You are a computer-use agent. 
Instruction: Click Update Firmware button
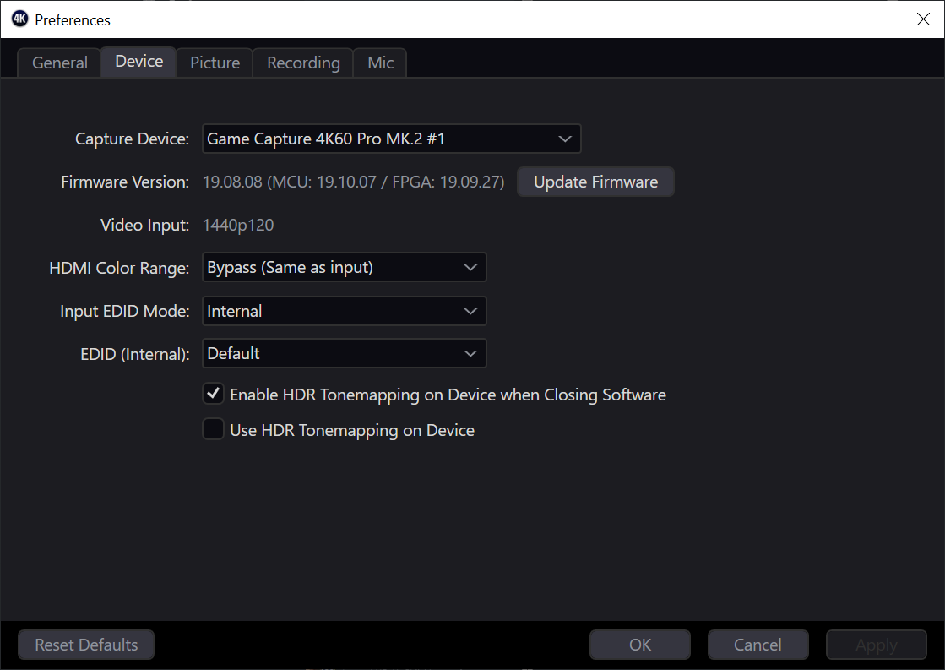click(595, 182)
